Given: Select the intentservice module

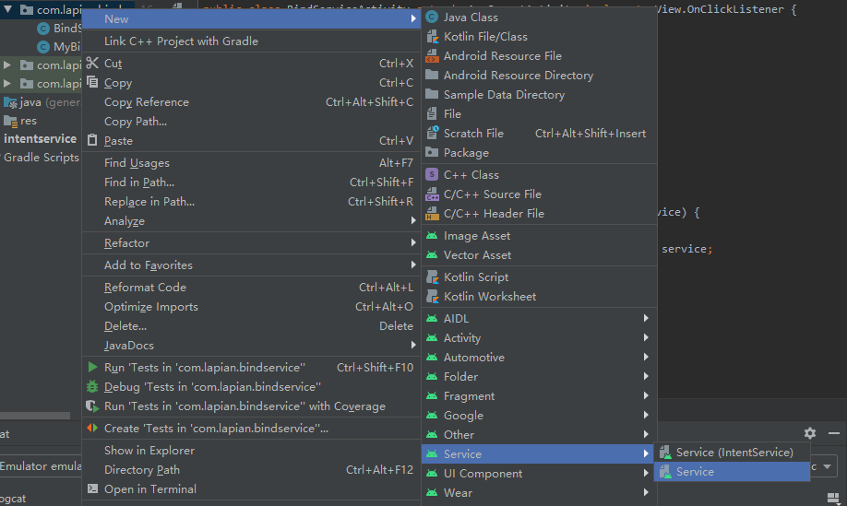Looking at the screenshot, I should [40, 139].
